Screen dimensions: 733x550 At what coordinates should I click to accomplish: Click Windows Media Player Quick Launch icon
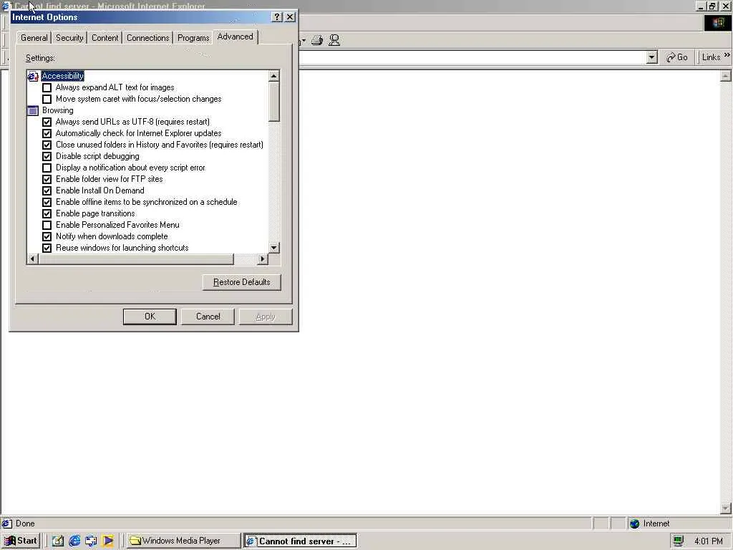[108, 541]
